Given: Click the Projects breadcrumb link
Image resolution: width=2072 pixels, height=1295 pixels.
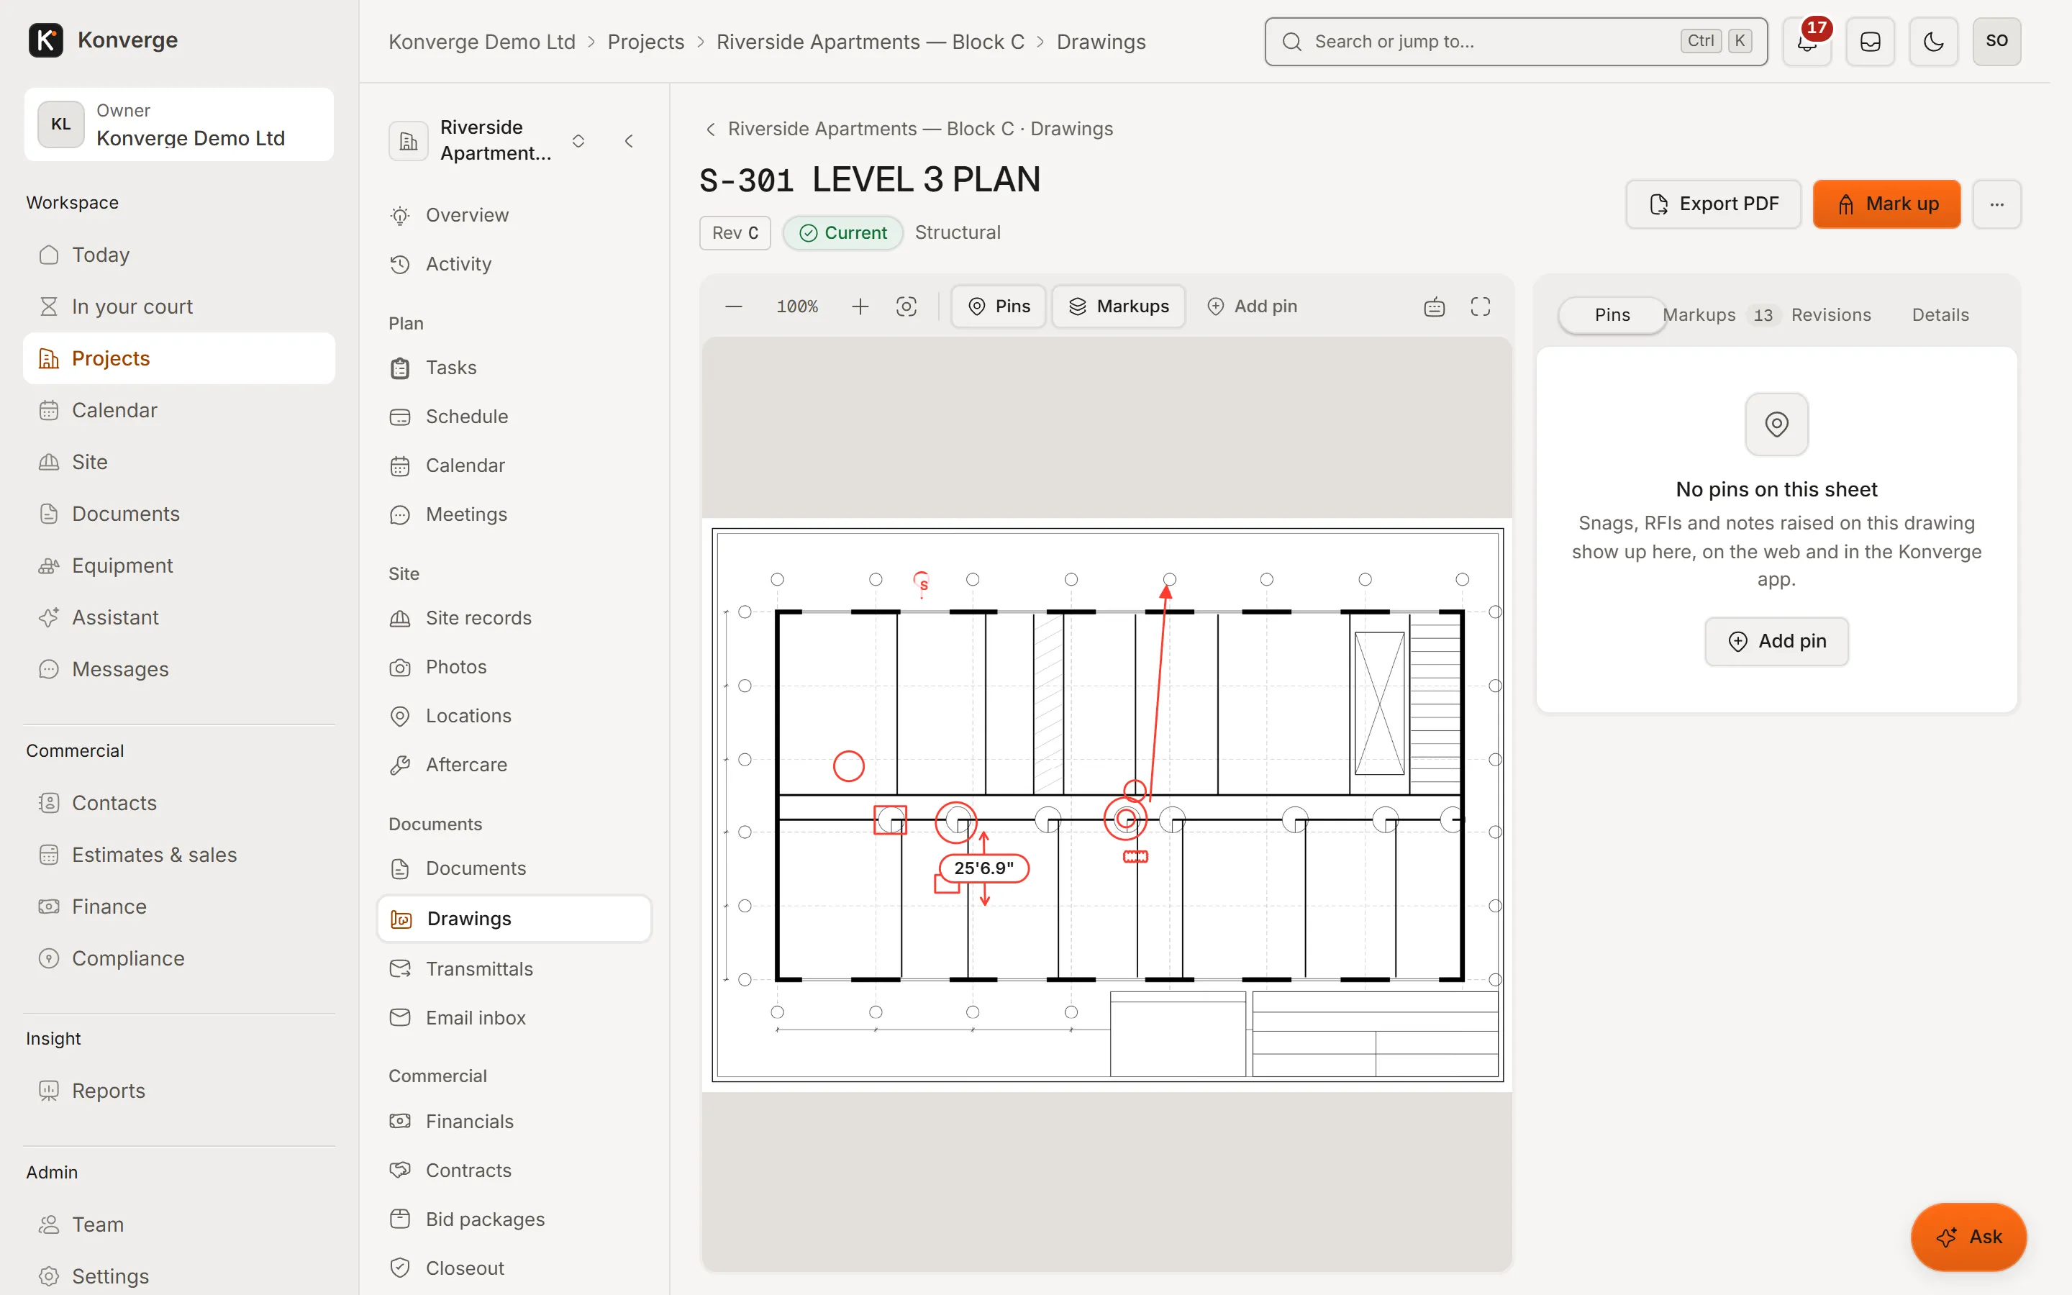Looking at the screenshot, I should pos(645,41).
